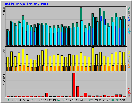
Task: Click day 26 on the x-axis
Action: (x=104, y=100)
